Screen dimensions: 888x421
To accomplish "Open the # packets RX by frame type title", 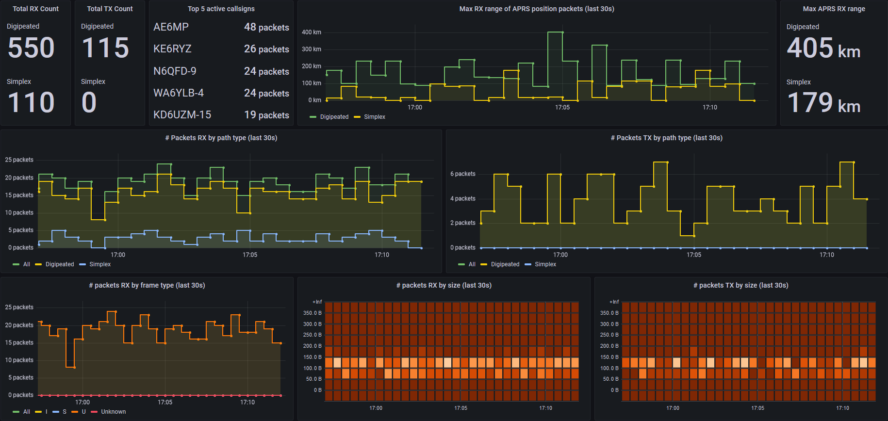I will coord(147,285).
